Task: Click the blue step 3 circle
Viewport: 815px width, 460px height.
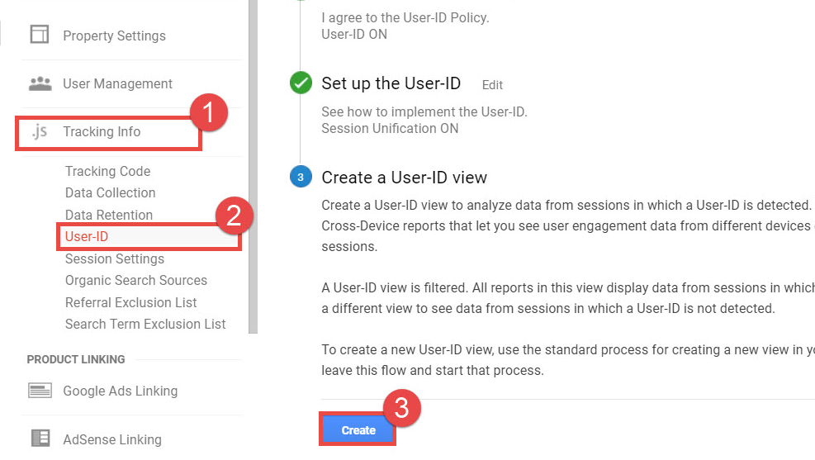Action: [x=301, y=177]
